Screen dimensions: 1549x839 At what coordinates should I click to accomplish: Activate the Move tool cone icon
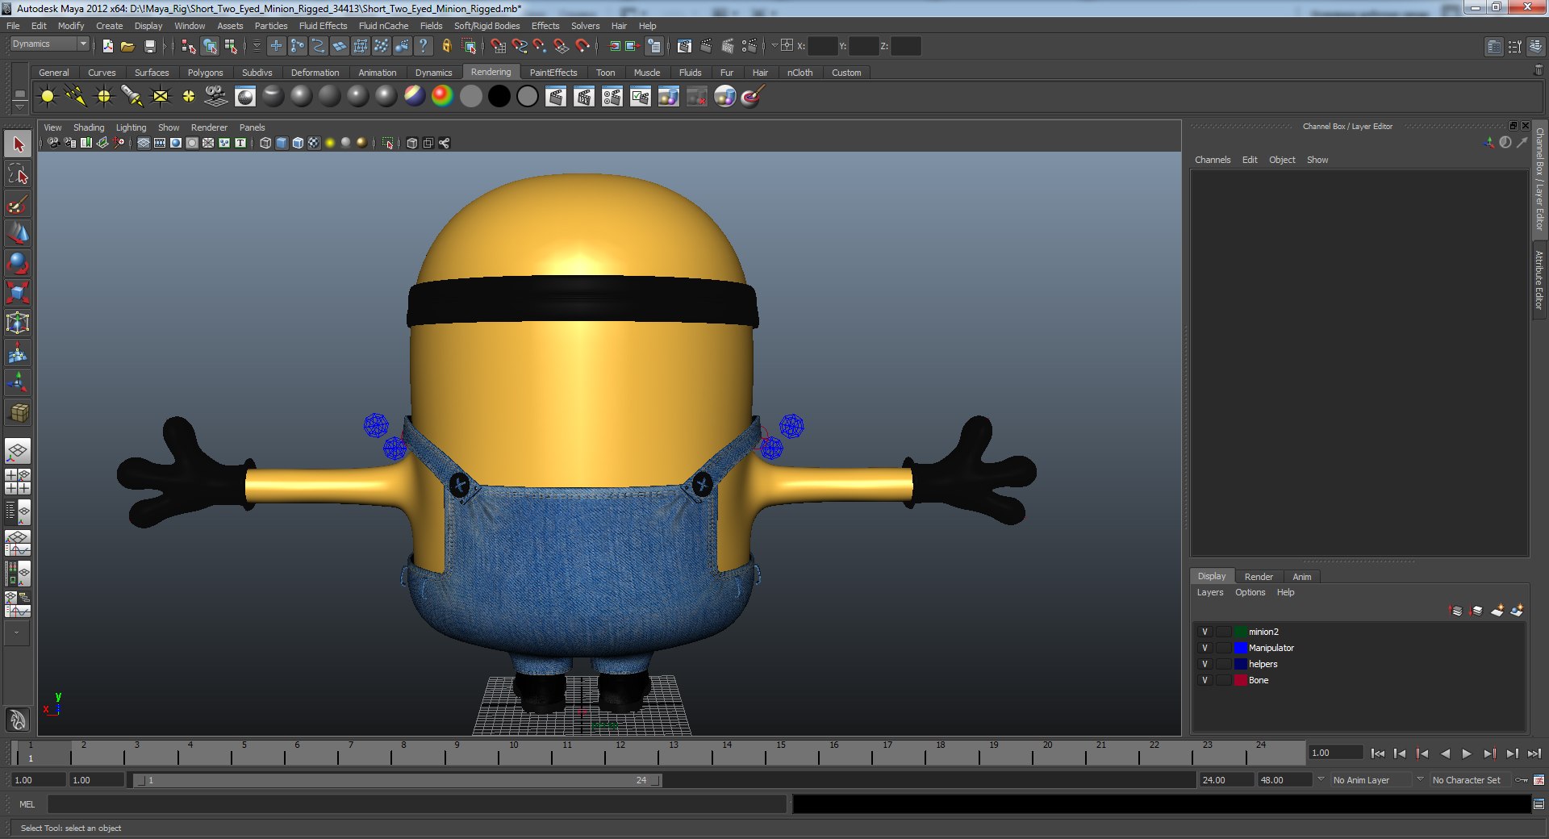click(x=18, y=234)
